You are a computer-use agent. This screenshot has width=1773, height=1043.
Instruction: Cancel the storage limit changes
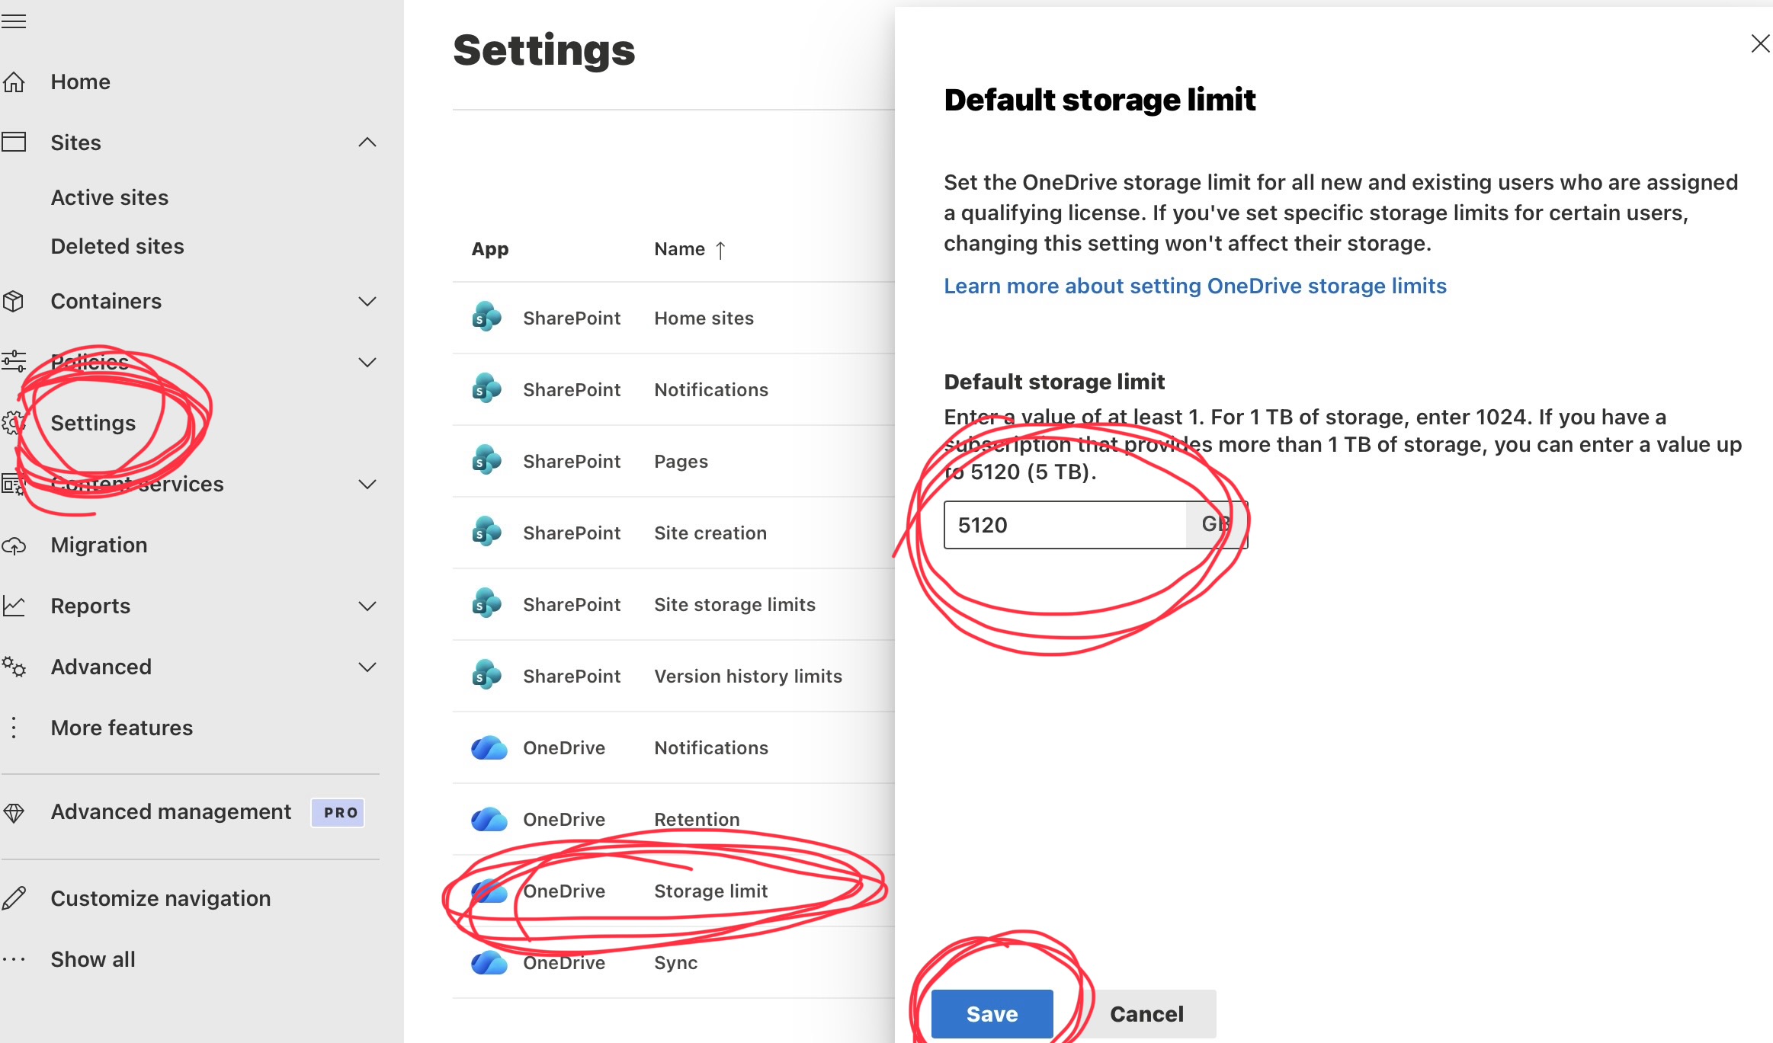tap(1146, 1013)
